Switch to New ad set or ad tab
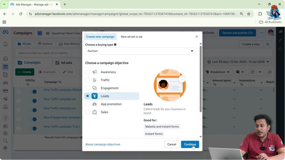The image size is (285, 160). point(131,36)
